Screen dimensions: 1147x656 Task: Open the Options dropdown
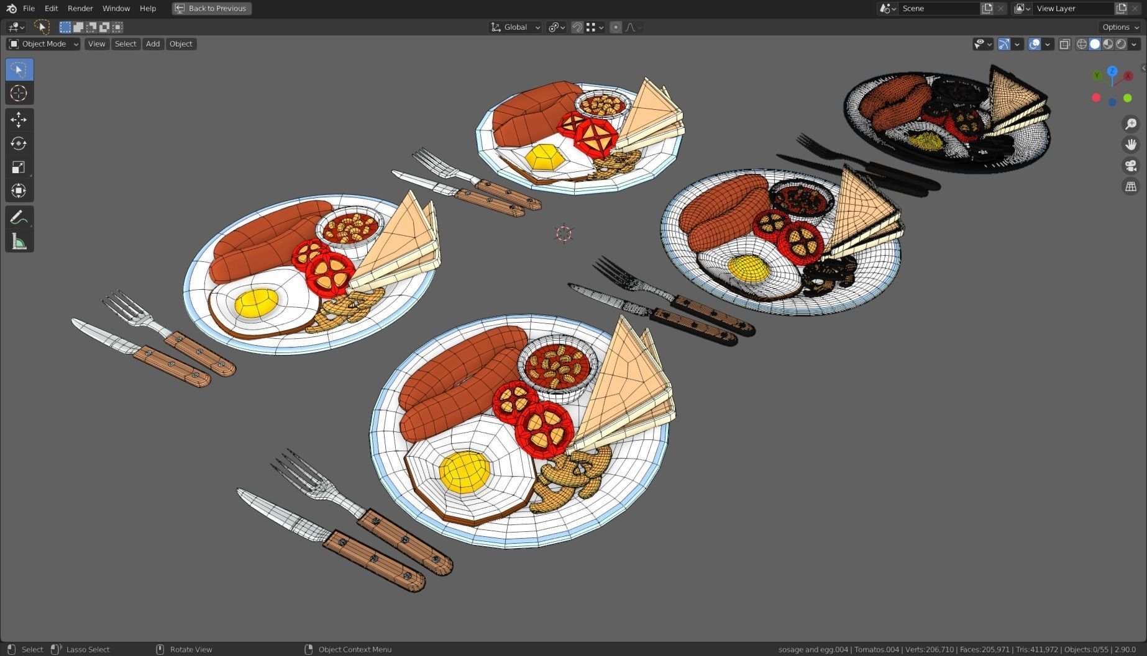[x=1120, y=27]
